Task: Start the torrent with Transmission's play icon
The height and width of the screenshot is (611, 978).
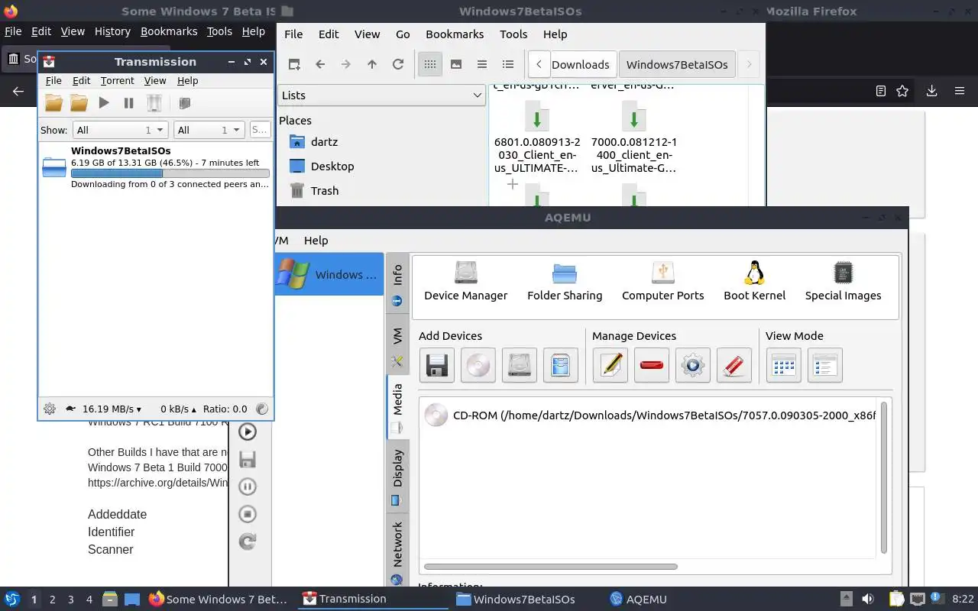Action: click(104, 103)
